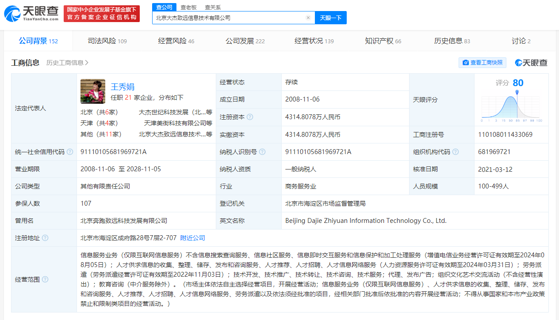Click the help icon next to 纳税人识别号
The height and width of the screenshot is (320, 559).
tap(262, 152)
